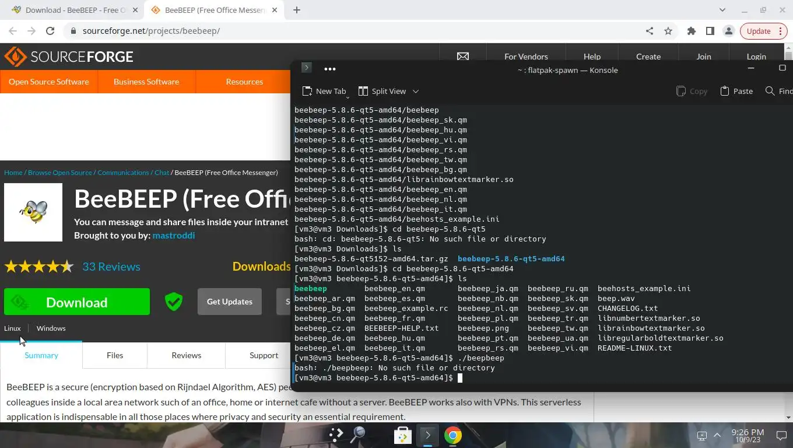Viewport: 793px width, 448px height.
Task: Expand hidden system tray icons arrow
Action: click(717, 435)
